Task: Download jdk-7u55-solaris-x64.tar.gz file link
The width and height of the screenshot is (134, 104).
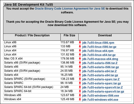Action: click(x=100, y=75)
